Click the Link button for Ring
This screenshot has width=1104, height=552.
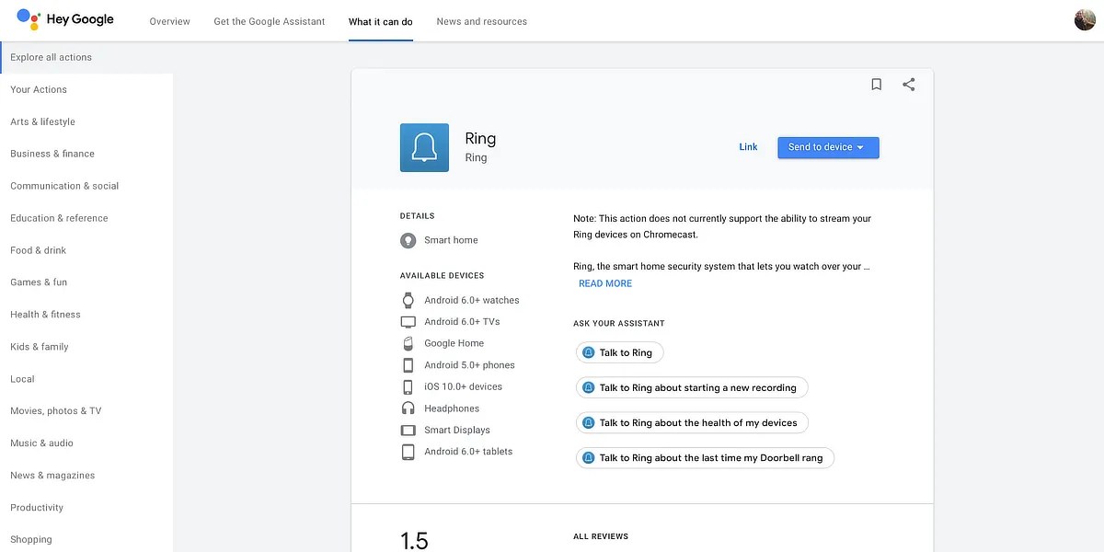click(x=748, y=146)
